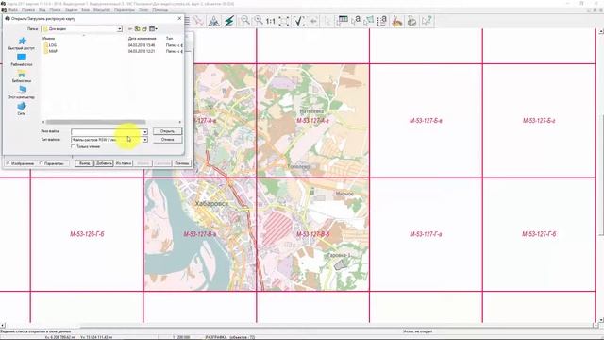Click map sheet label M-53-126-Г-б

(87, 234)
